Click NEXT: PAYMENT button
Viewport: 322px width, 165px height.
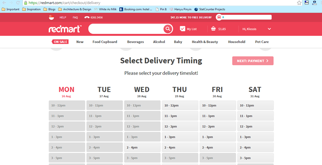[253, 61]
